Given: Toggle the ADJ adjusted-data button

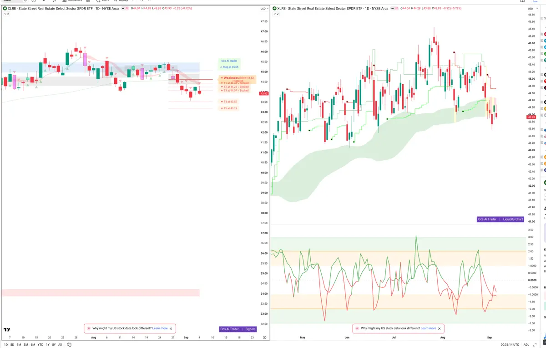Looking at the screenshot, I should [x=526, y=344].
